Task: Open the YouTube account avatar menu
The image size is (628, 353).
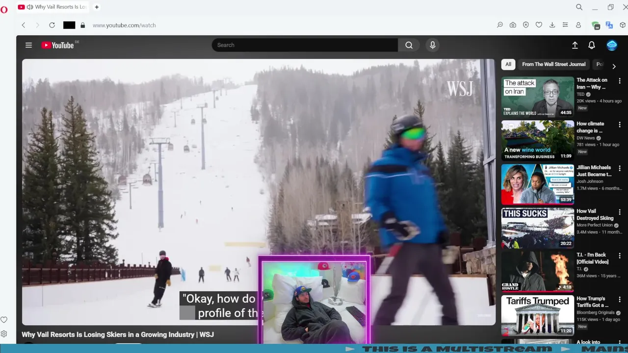Action: tap(612, 45)
